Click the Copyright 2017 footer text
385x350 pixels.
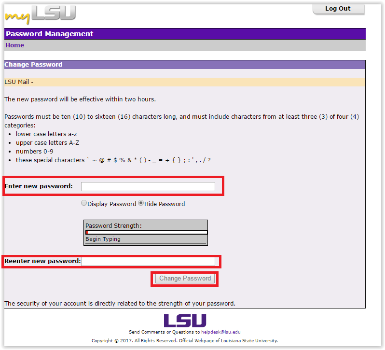click(x=185, y=341)
